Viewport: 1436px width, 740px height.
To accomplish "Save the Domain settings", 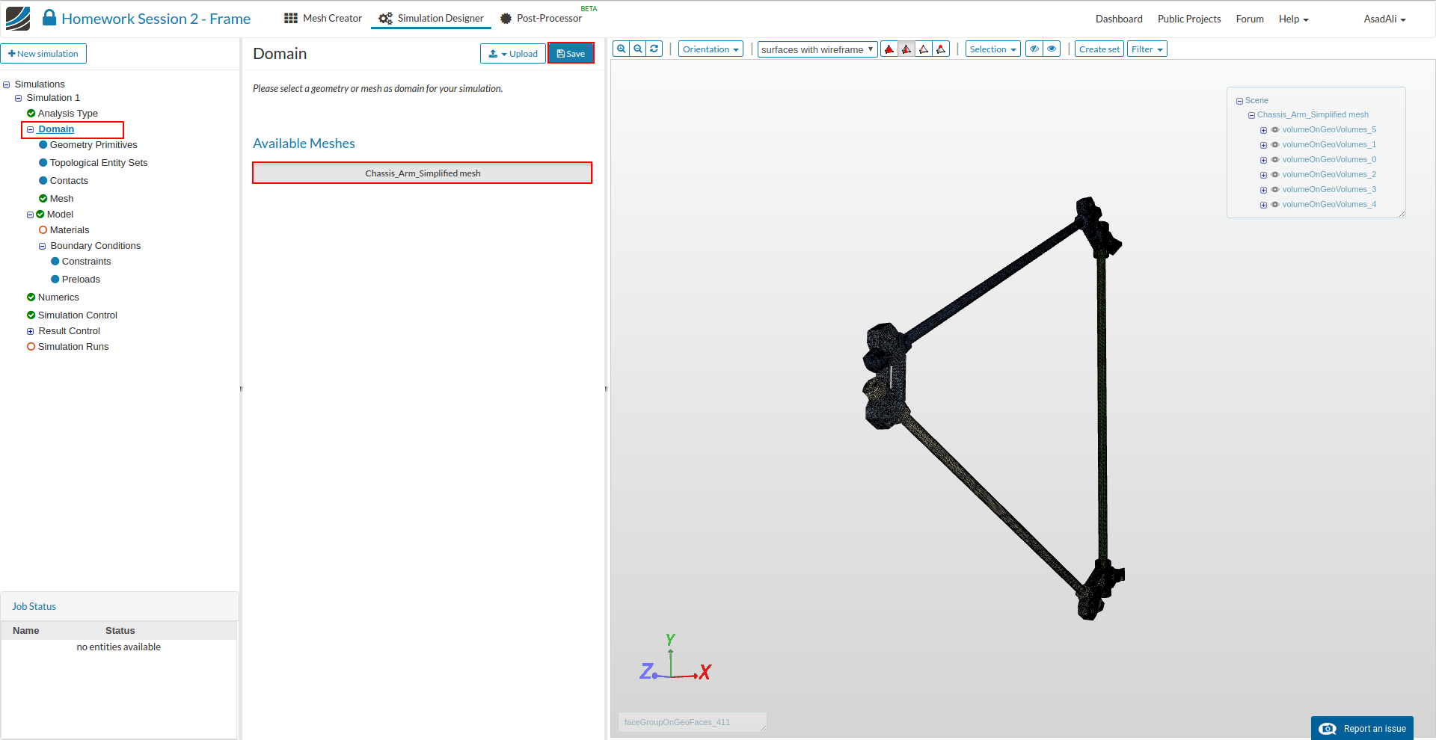I will click(571, 54).
